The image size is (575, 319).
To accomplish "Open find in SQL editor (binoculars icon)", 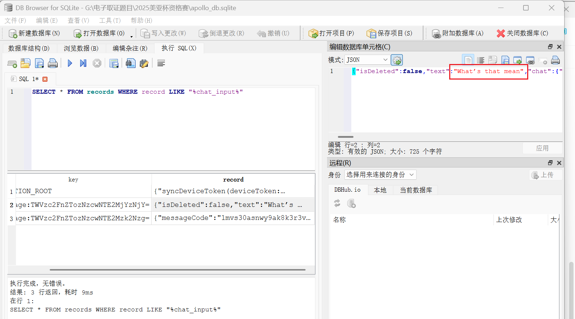I will click(x=131, y=63).
